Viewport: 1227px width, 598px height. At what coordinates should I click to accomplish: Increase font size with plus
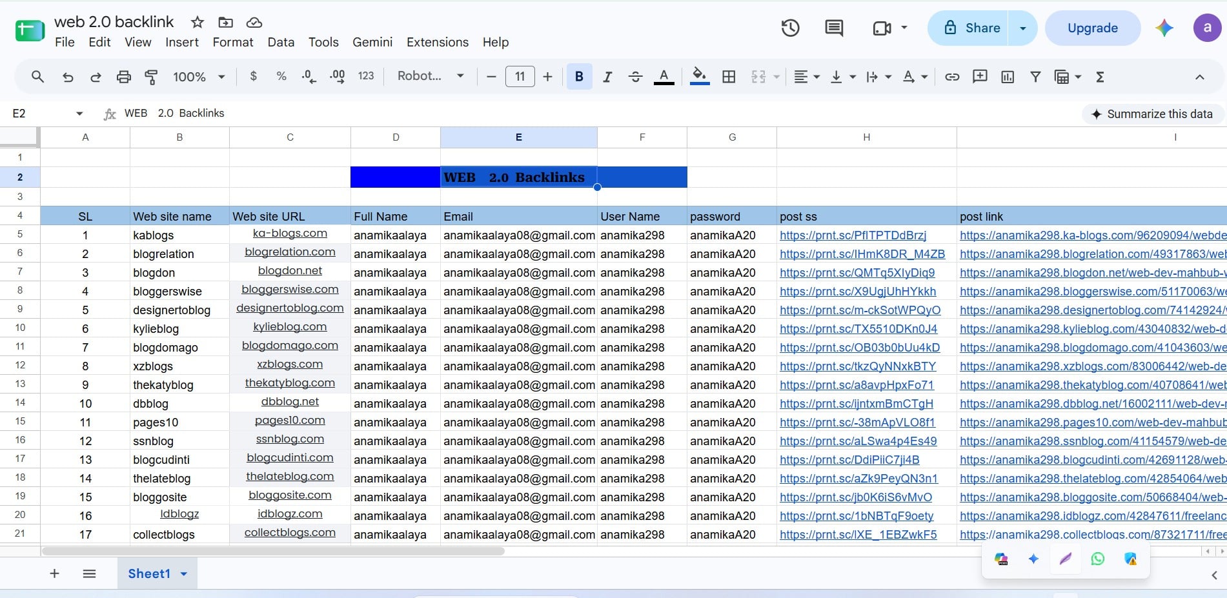coord(547,77)
